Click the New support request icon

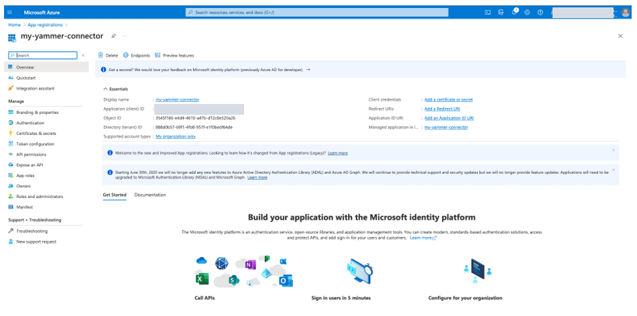coord(11,242)
